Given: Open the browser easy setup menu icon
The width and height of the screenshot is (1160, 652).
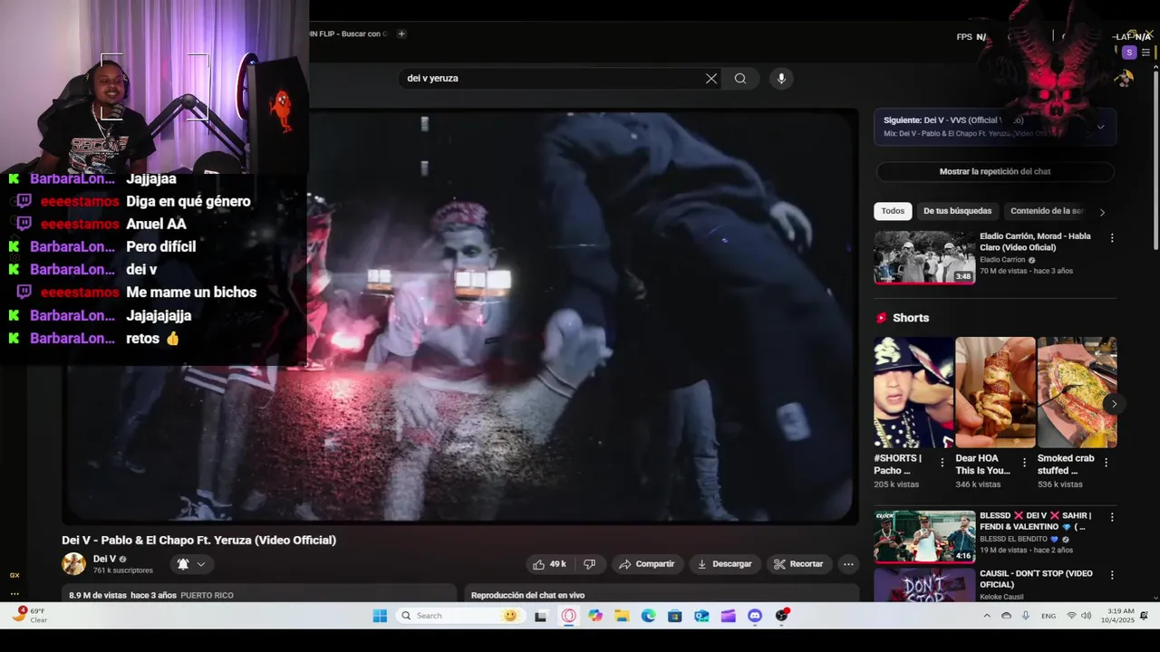Looking at the screenshot, I should (1145, 53).
